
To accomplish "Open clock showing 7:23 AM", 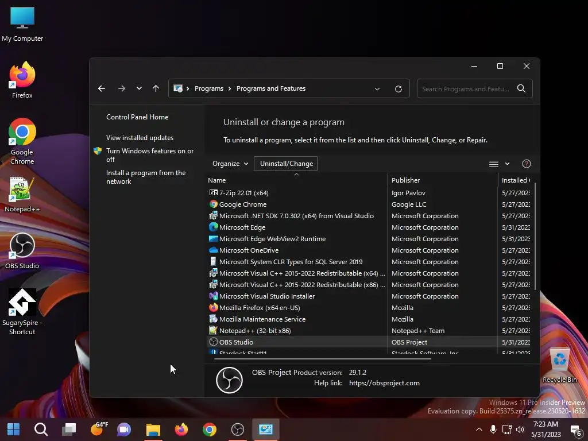I will click(546, 430).
